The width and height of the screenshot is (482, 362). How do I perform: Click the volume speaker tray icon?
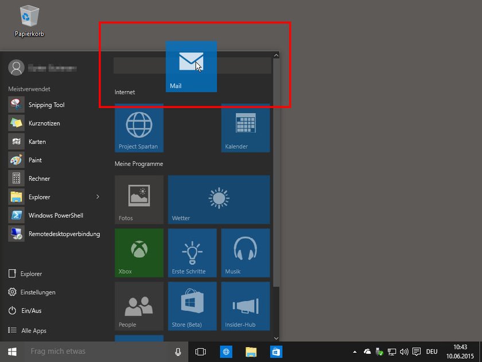coord(404,352)
